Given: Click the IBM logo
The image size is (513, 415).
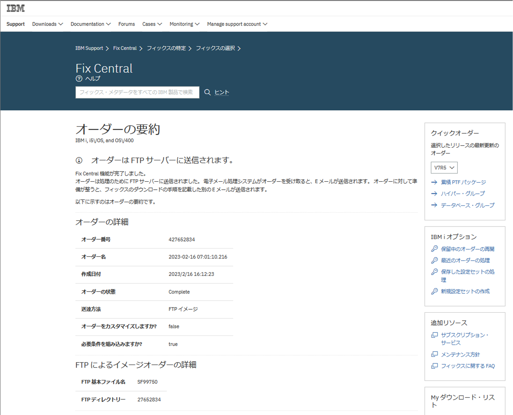Looking at the screenshot, I should click(15, 8).
